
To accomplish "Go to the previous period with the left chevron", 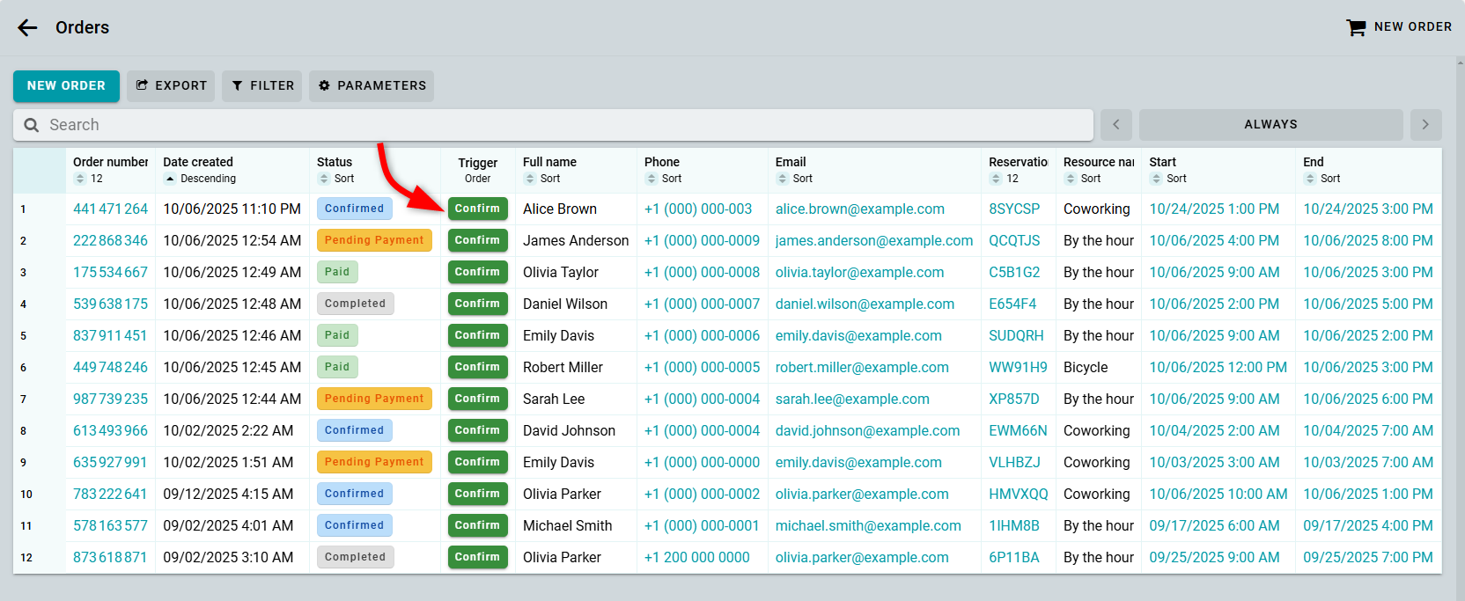I will click(1115, 125).
